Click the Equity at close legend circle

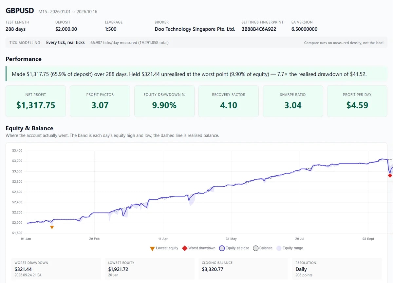coord(222,248)
